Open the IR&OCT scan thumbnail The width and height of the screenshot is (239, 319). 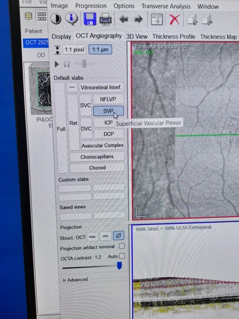click(x=41, y=90)
